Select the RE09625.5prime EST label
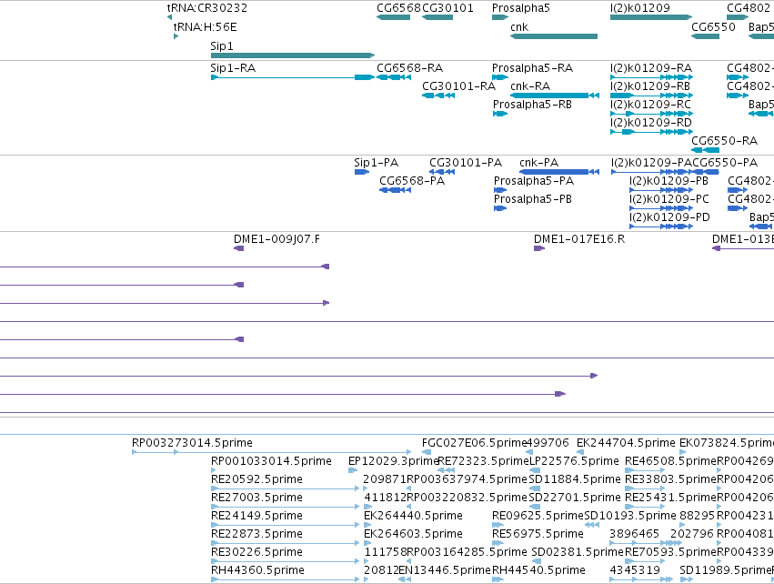 pos(538,516)
